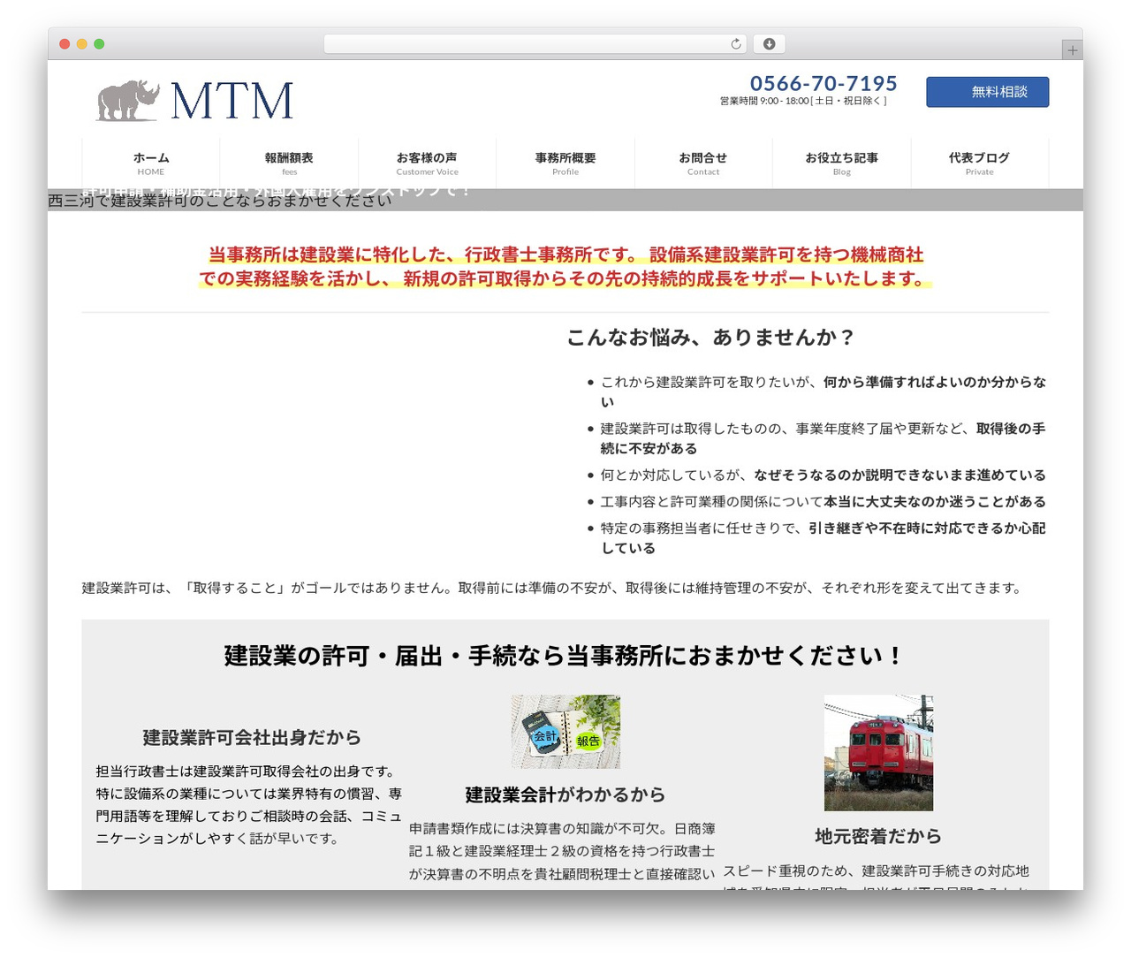Open お問合せ Contact page
This screenshot has width=1131, height=958.
[x=703, y=163]
